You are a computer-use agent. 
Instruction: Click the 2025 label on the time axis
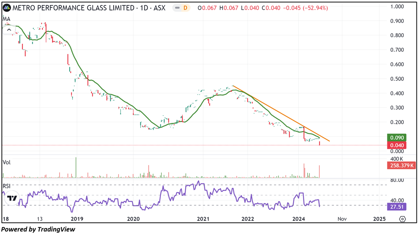point(379,219)
